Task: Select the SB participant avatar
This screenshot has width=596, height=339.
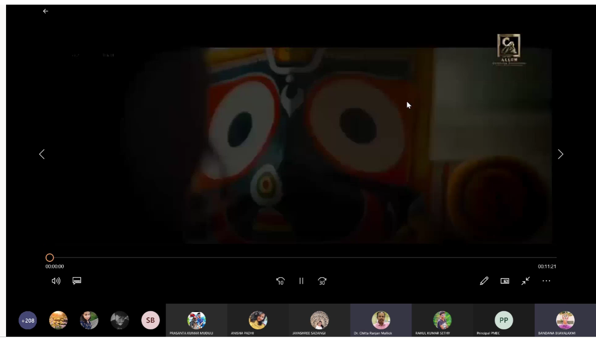Action: click(x=150, y=320)
